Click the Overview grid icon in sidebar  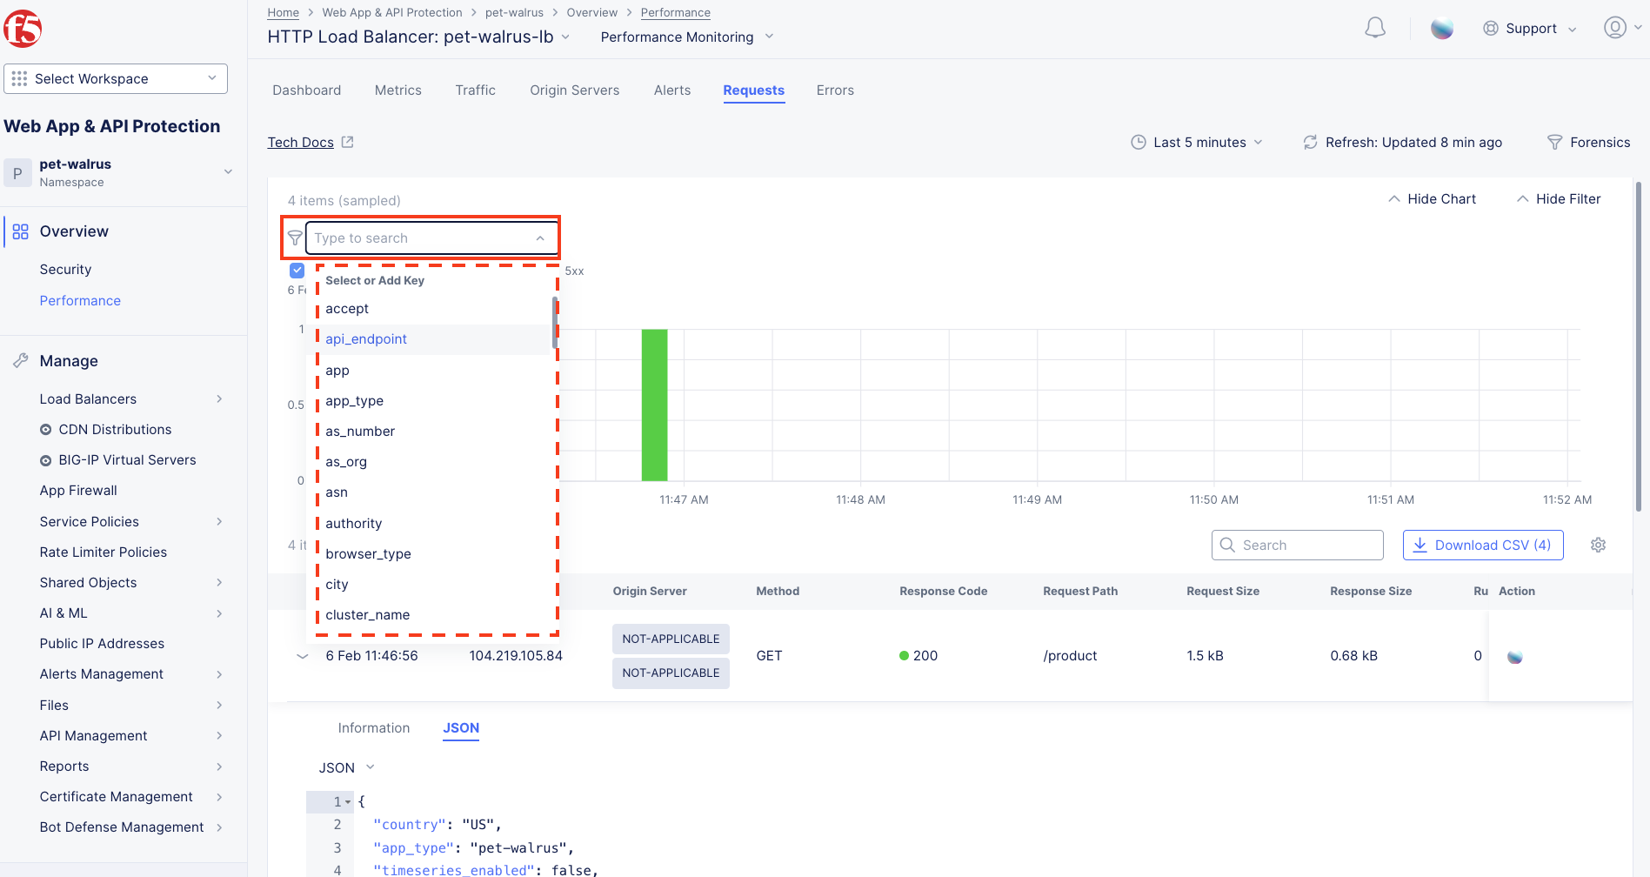point(21,231)
